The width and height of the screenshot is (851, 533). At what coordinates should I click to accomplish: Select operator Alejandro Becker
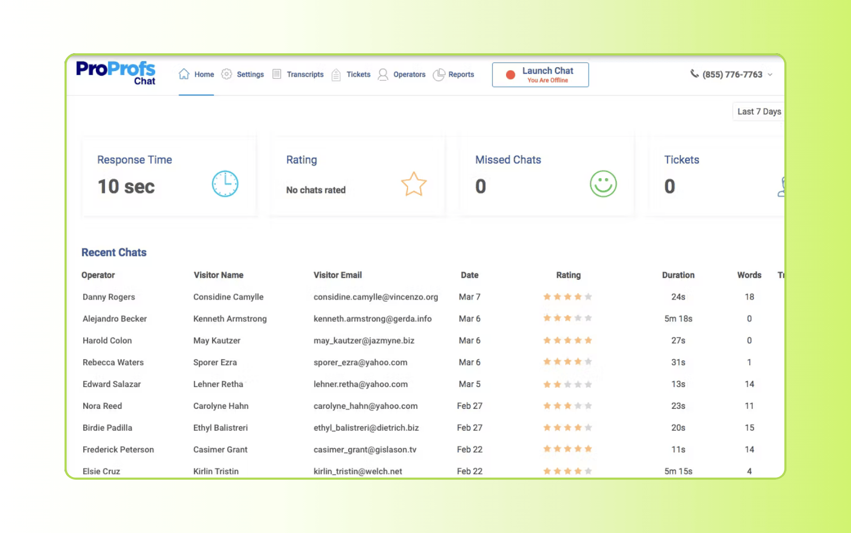click(115, 319)
